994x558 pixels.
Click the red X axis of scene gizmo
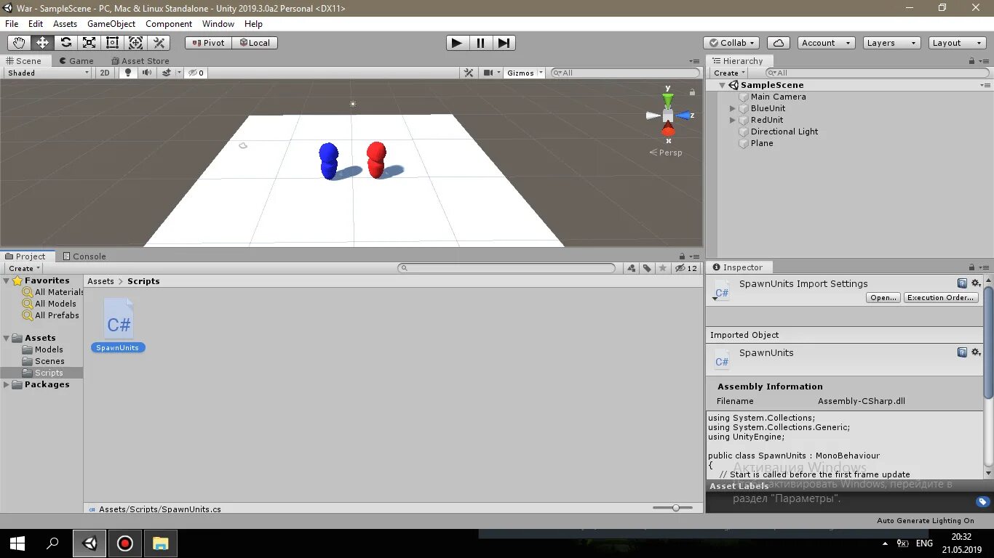tap(668, 132)
